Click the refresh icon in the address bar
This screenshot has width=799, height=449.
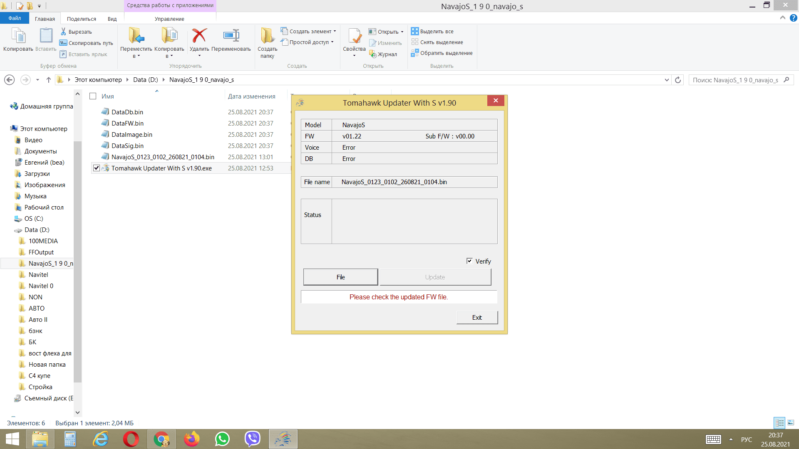coord(678,80)
